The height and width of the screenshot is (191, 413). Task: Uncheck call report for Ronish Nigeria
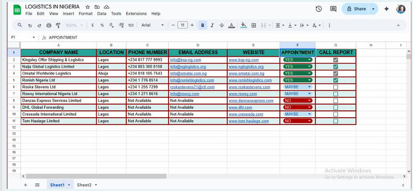point(335,80)
